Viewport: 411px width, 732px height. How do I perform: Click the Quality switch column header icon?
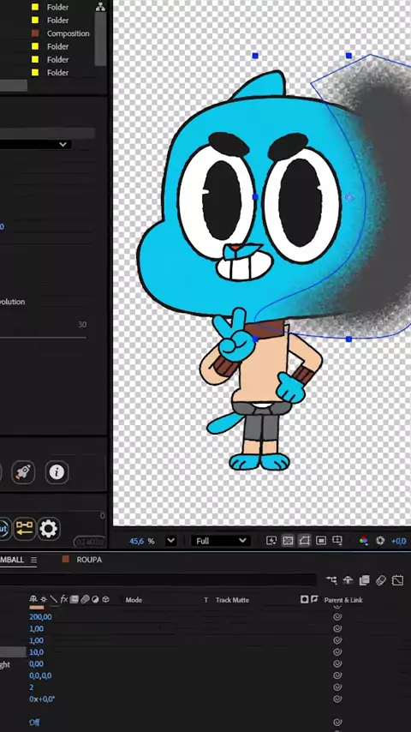(54, 599)
